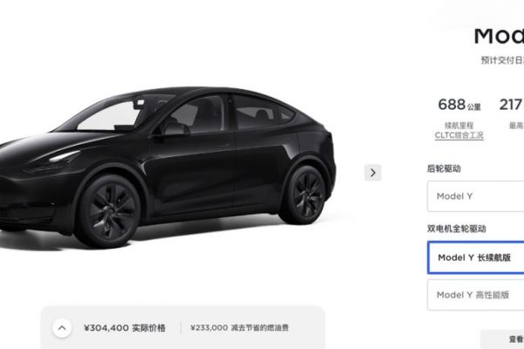Click the 217 top speed figure
The image size is (524, 349).
pyautogui.click(x=511, y=105)
